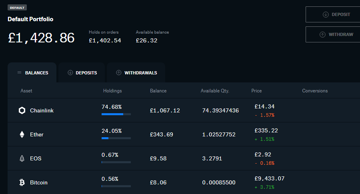This screenshot has width=360, height=194.
Task: Click the Balance column header
Action: click(158, 91)
